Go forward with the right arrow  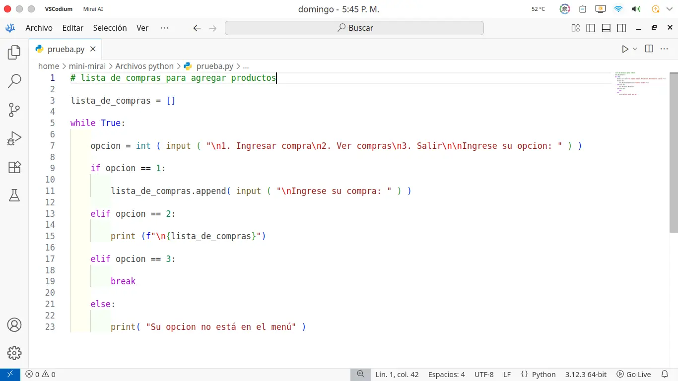pyautogui.click(x=213, y=28)
